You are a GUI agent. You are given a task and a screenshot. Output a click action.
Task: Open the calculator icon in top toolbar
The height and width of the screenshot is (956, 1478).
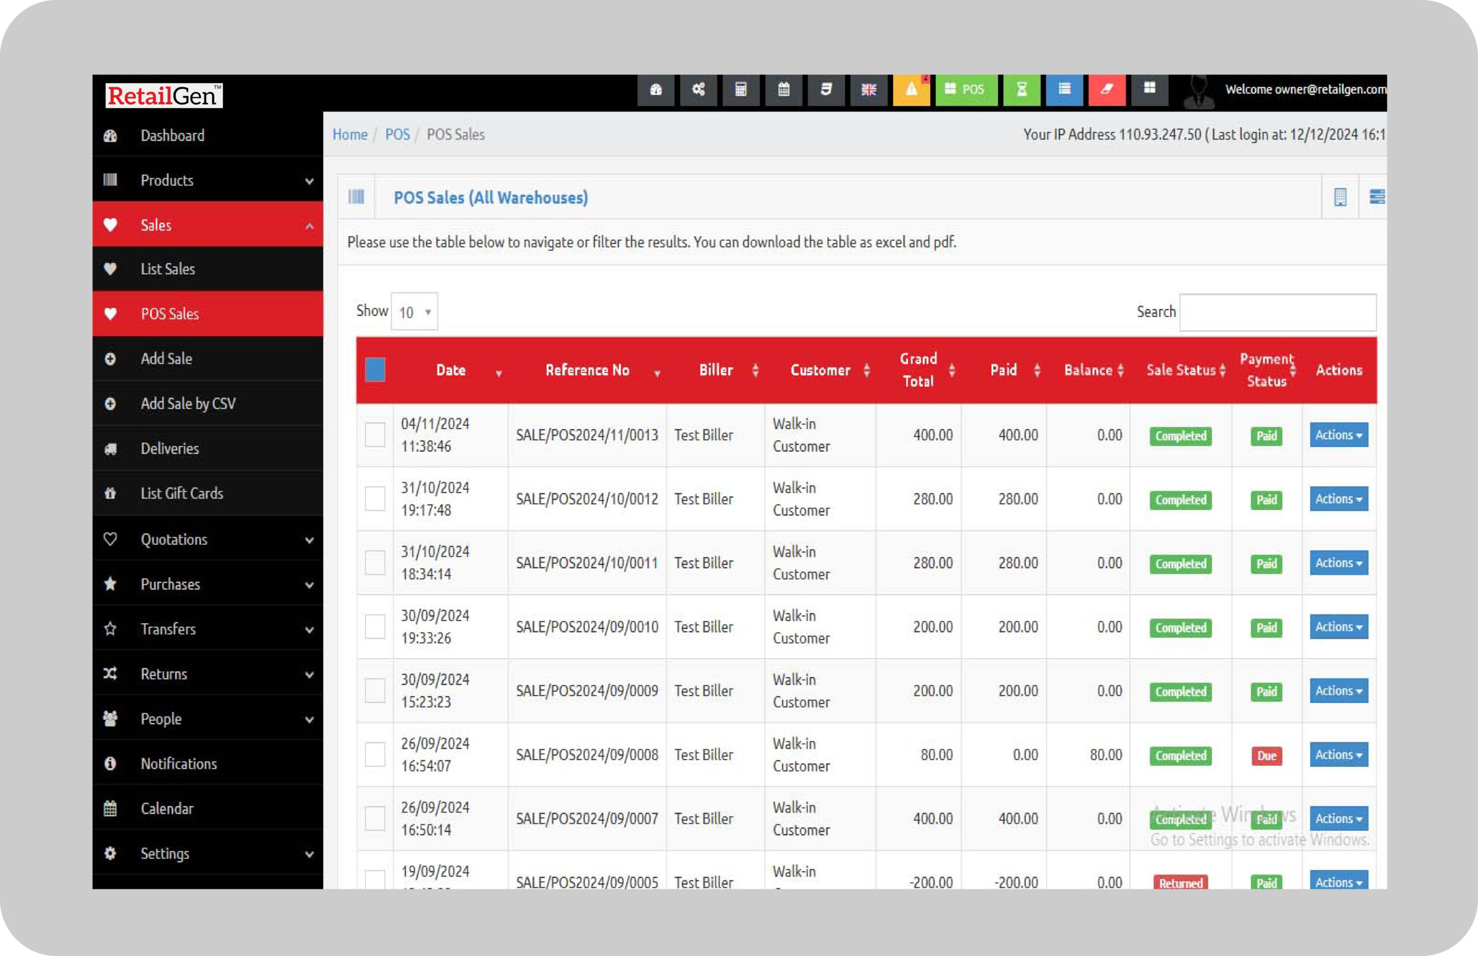(740, 90)
